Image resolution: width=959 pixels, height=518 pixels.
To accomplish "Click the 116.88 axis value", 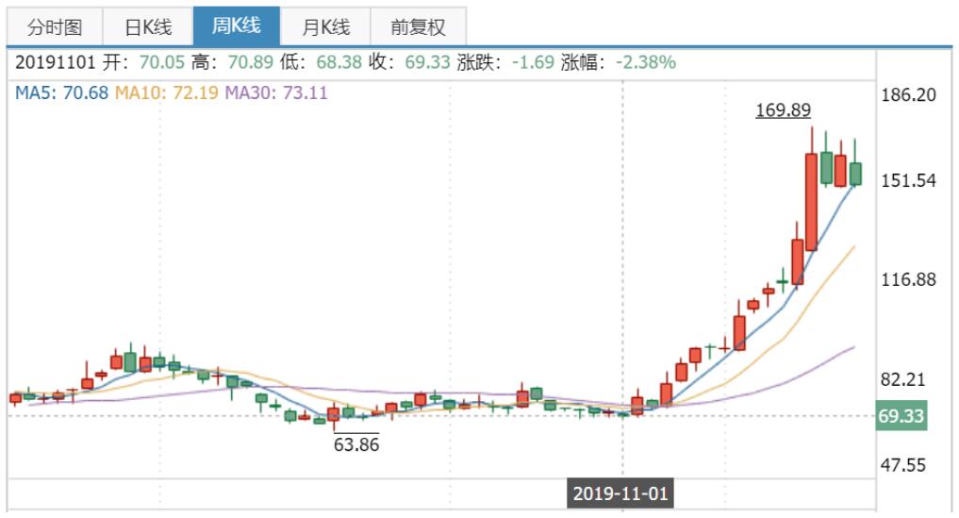I will click(x=908, y=280).
